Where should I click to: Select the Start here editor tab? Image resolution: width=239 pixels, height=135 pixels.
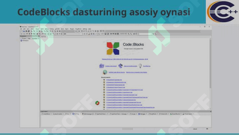(x=44, y=37)
